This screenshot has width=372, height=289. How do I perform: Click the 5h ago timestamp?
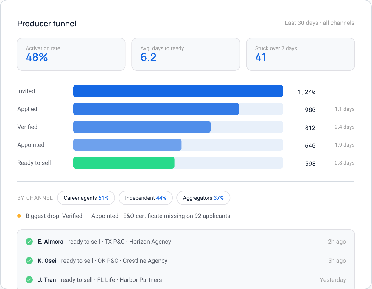coord(337,261)
